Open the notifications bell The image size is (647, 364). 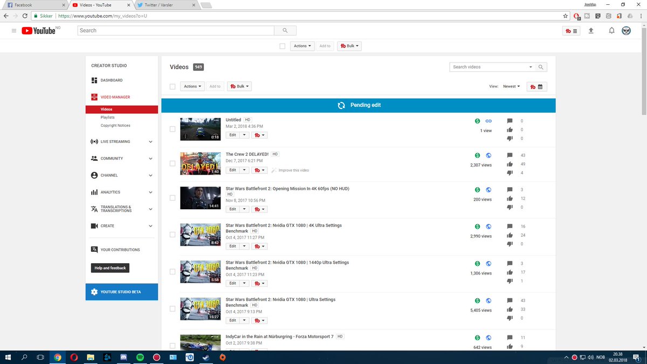click(x=611, y=31)
